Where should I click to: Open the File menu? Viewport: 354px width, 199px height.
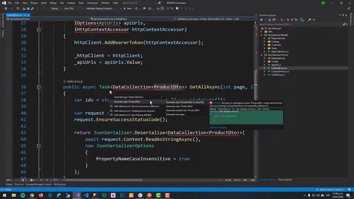pos(10,3)
